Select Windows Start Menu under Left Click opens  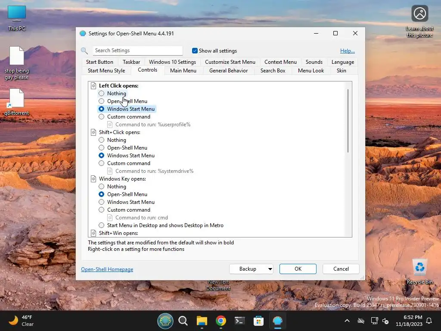(127, 109)
